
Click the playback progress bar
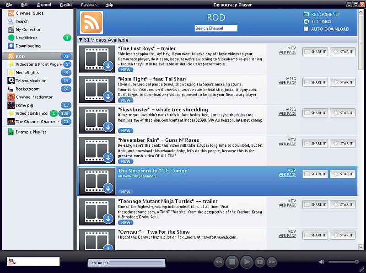(136, 263)
